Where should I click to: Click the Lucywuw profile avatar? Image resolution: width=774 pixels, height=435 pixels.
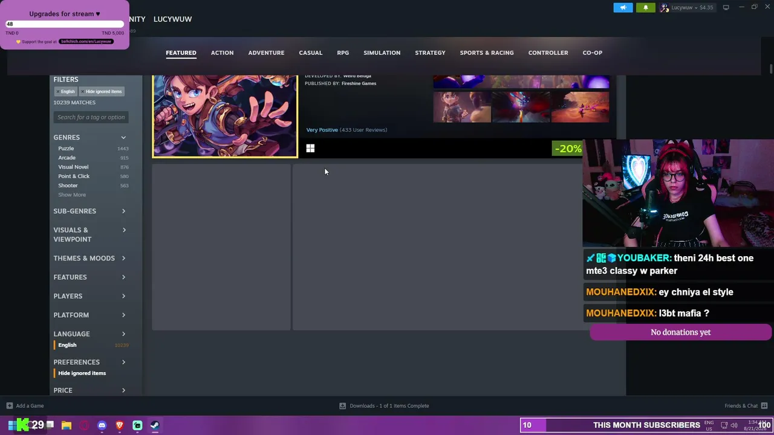coord(665,7)
